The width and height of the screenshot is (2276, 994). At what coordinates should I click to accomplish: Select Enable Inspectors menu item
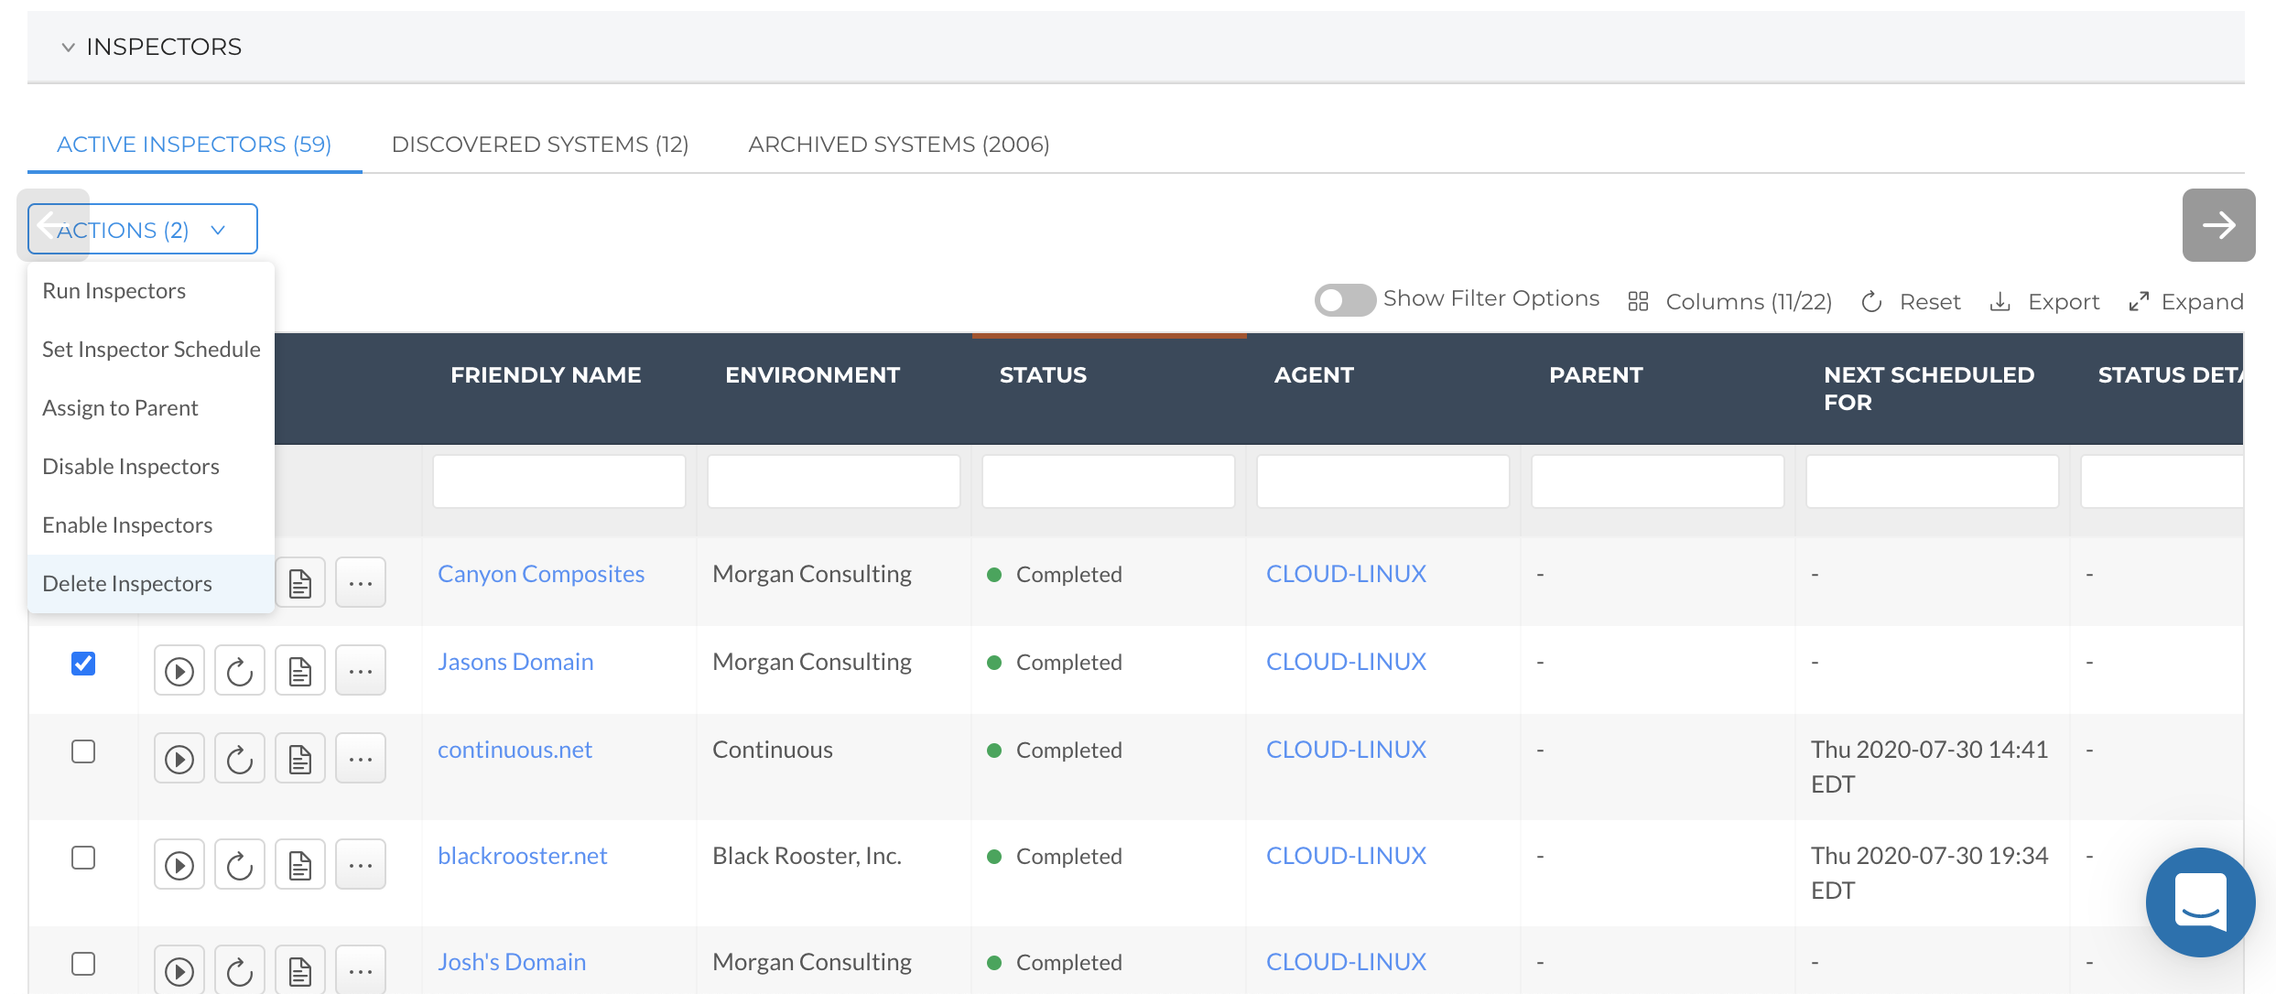point(151,525)
